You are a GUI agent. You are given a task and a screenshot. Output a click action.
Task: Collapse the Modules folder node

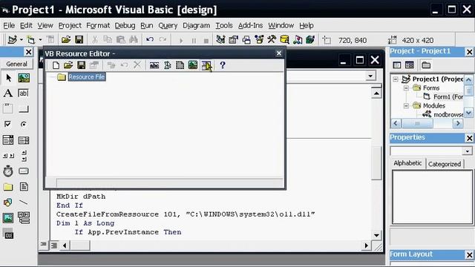click(406, 105)
